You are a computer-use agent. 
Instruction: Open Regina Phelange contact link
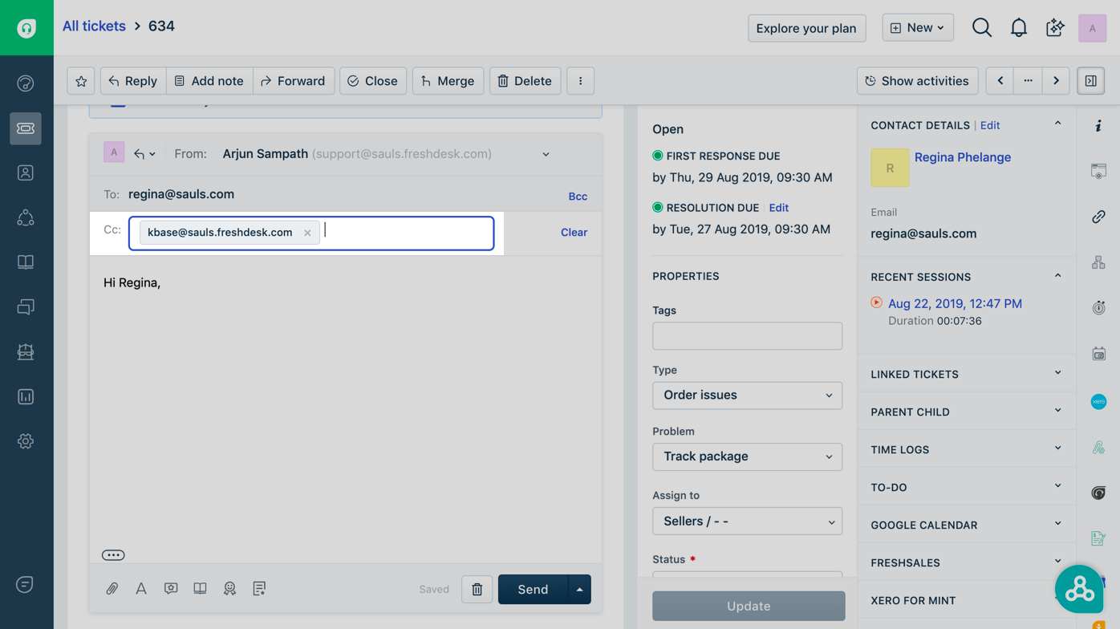pos(962,157)
